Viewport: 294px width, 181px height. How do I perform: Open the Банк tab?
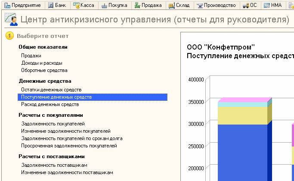[58, 5]
